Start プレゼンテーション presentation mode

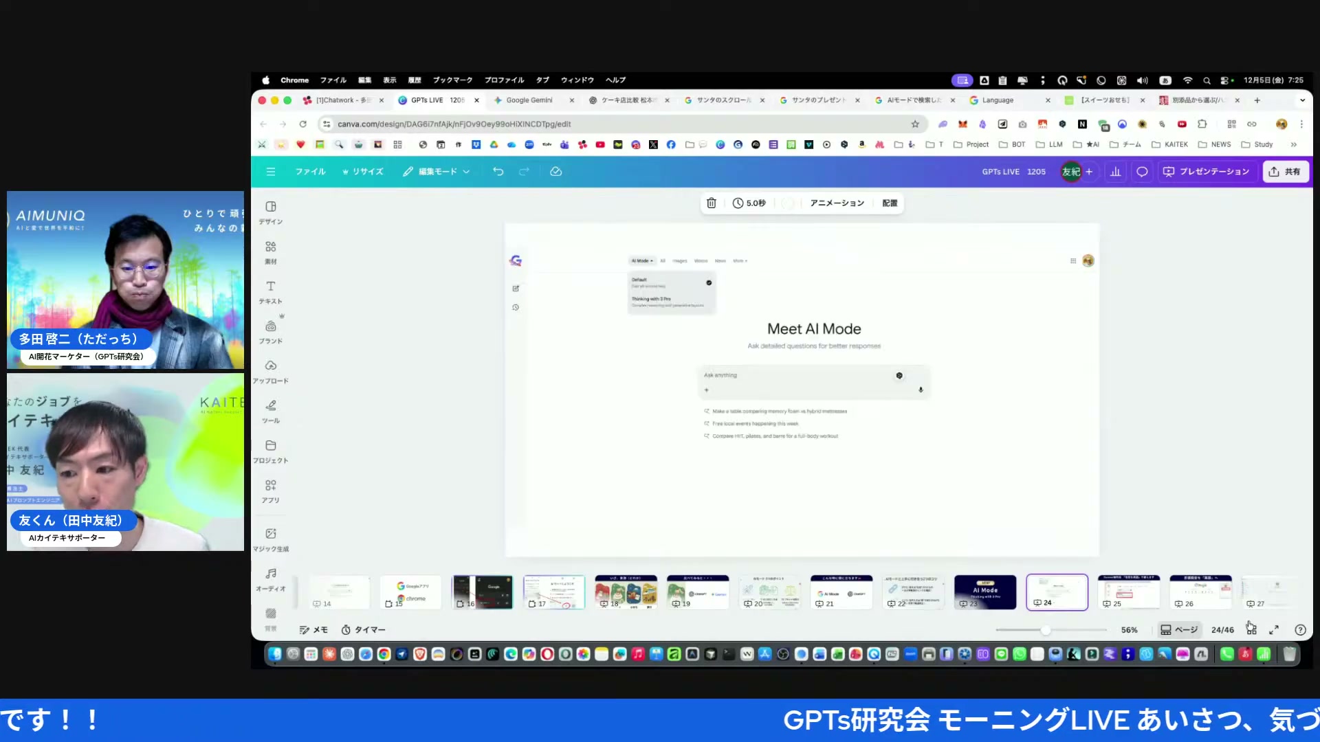pyautogui.click(x=1207, y=172)
